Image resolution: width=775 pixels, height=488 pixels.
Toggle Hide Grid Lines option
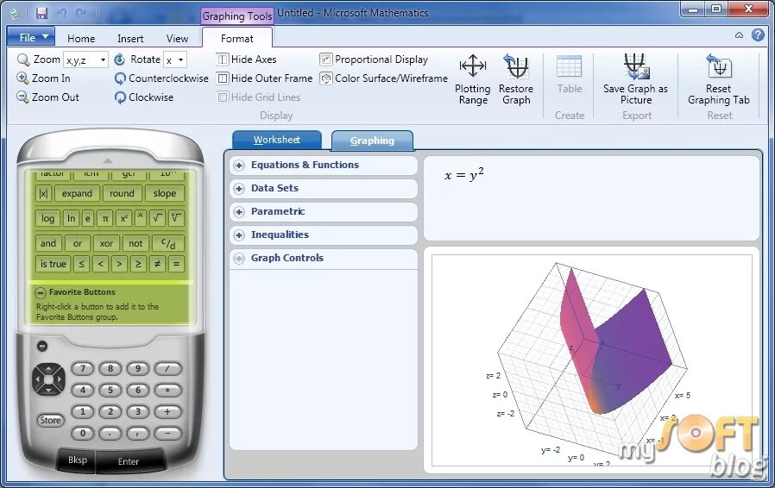(x=259, y=97)
